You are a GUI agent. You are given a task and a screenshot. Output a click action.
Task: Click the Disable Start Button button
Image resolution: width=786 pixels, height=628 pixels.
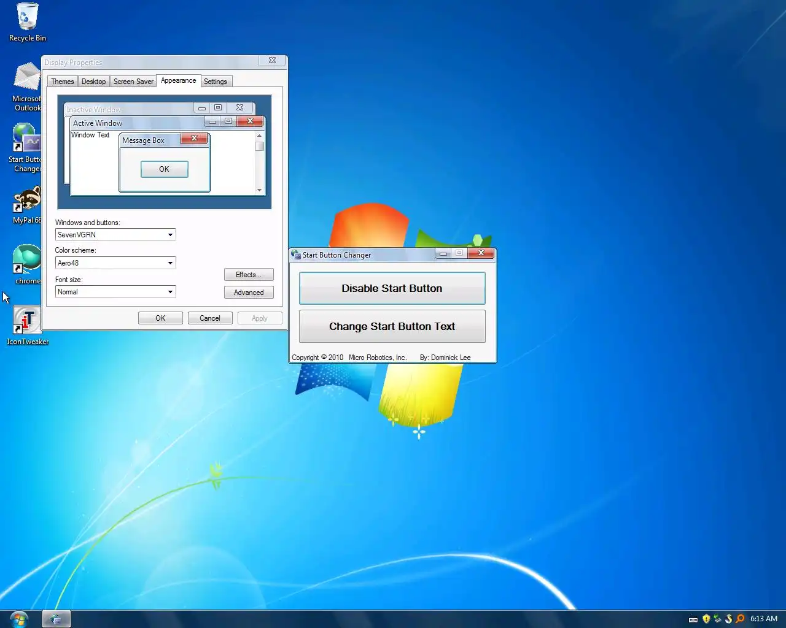click(392, 288)
